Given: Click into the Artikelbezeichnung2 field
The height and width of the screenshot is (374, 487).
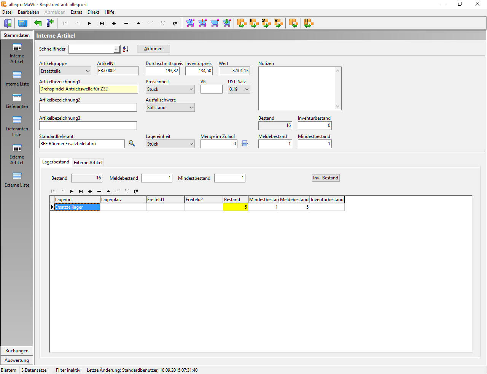Looking at the screenshot, I should pos(88,108).
